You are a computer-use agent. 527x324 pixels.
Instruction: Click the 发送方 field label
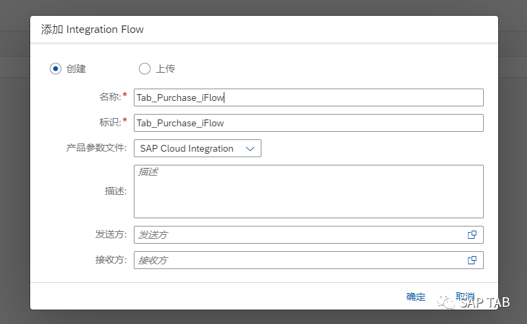tap(111, 234)
